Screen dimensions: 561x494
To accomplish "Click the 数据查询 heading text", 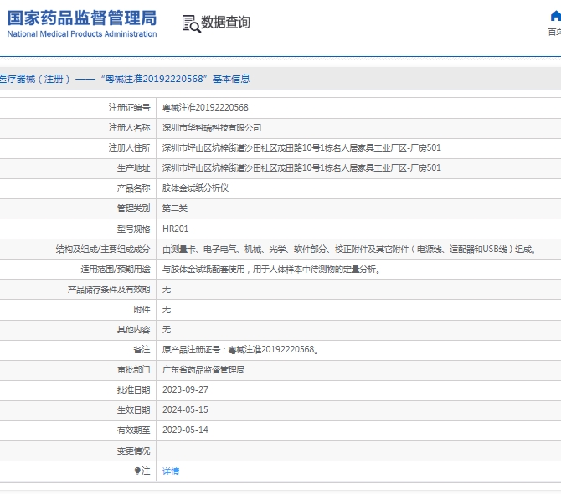I will point(225,22).
